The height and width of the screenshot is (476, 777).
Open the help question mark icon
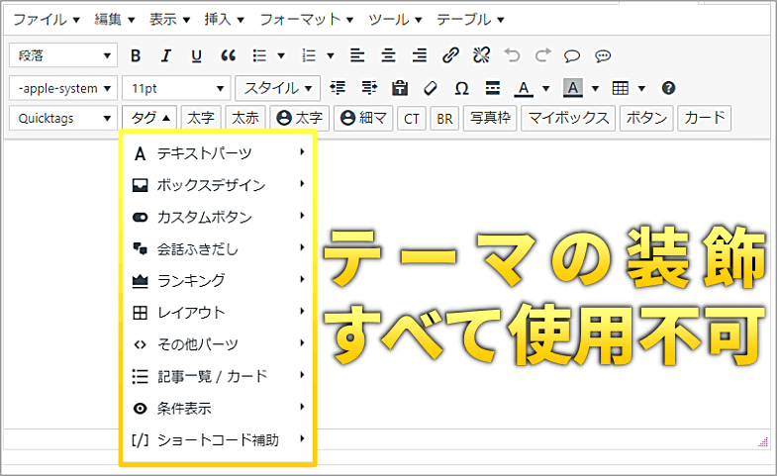pyautogui.click(x=668, y=88)
